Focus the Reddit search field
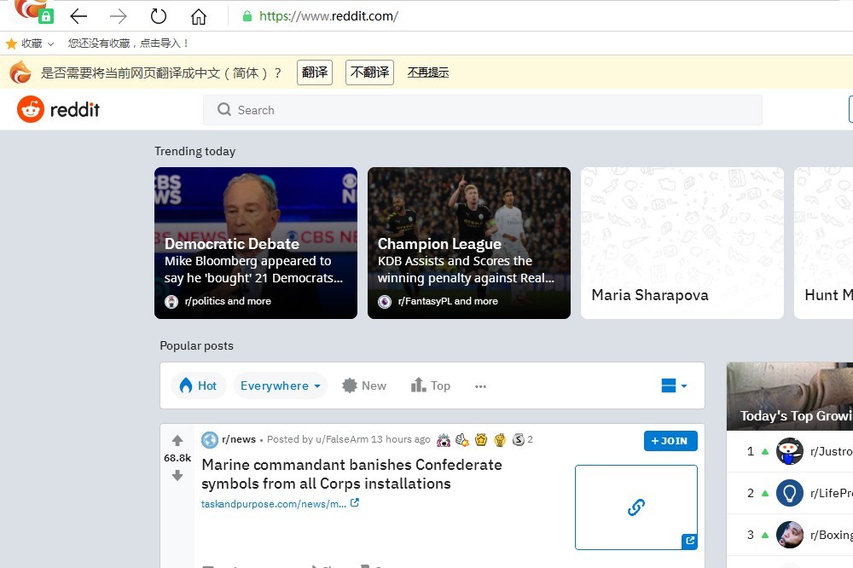 coord(482,110)
